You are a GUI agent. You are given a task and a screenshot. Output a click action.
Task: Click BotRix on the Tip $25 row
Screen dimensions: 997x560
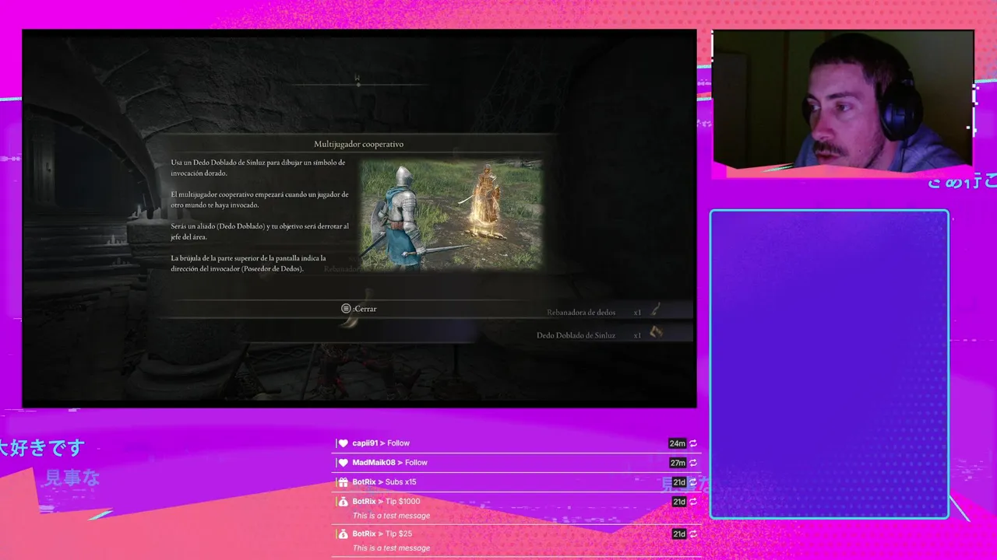(364, 534)
